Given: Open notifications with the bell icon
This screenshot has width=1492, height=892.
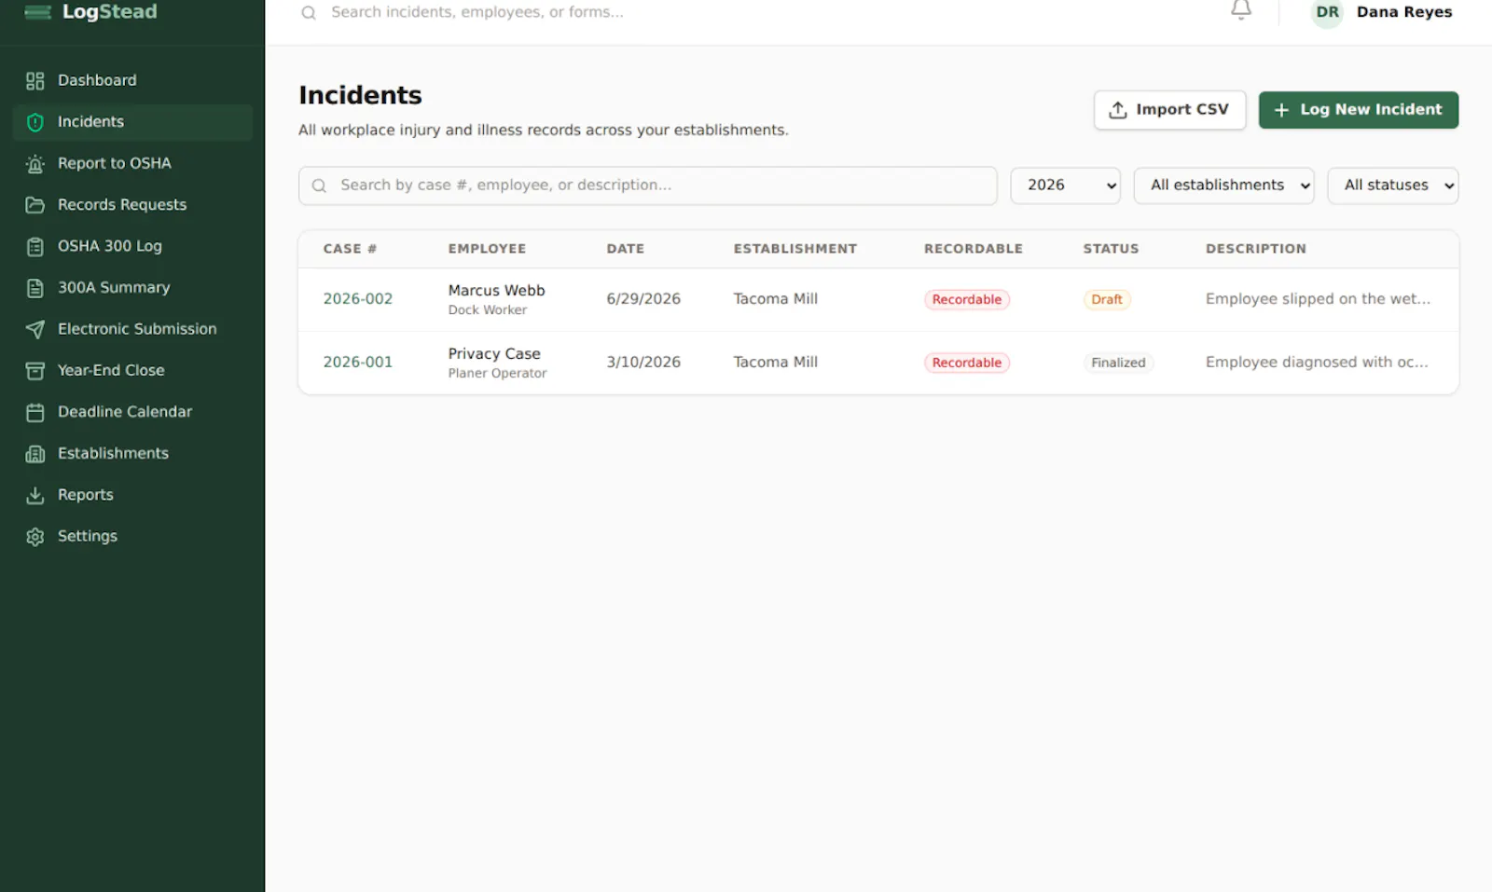Looking at the screenshot, I should click(x=1240, y=10).
